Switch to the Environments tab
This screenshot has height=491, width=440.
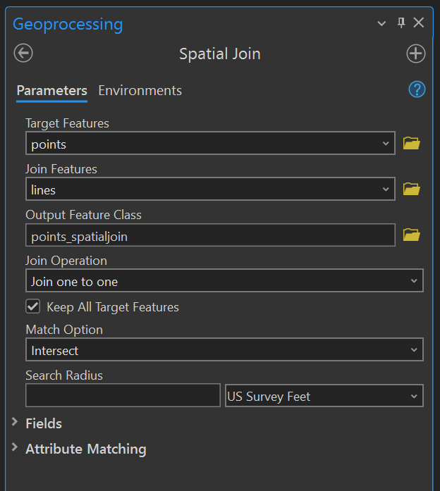pyautogui.click(x=140, y=90)
